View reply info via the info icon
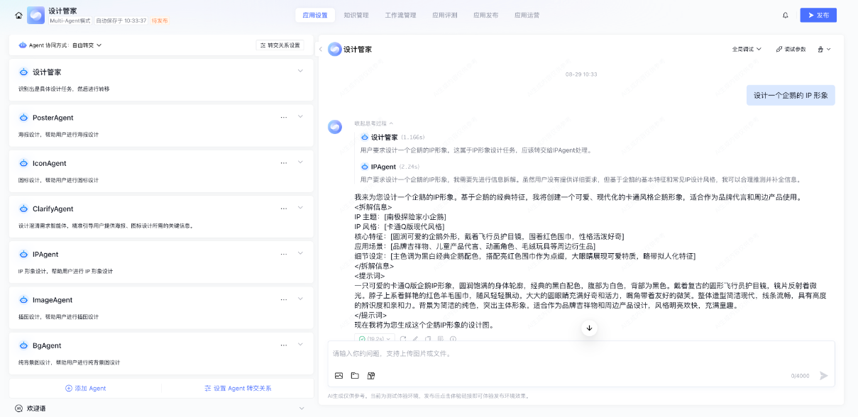Screen dimensions: 858x417 pyautogui.click(x=453, y=339)
